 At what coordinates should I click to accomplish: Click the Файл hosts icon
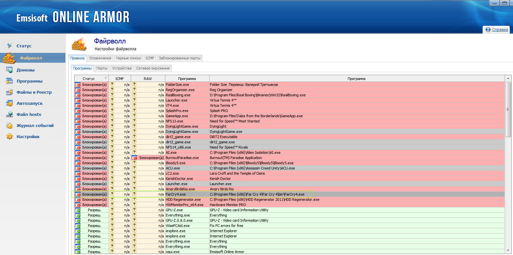point(9,114)
